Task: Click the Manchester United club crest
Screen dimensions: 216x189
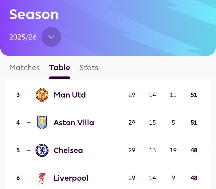Action: click(x=42, y=95)
